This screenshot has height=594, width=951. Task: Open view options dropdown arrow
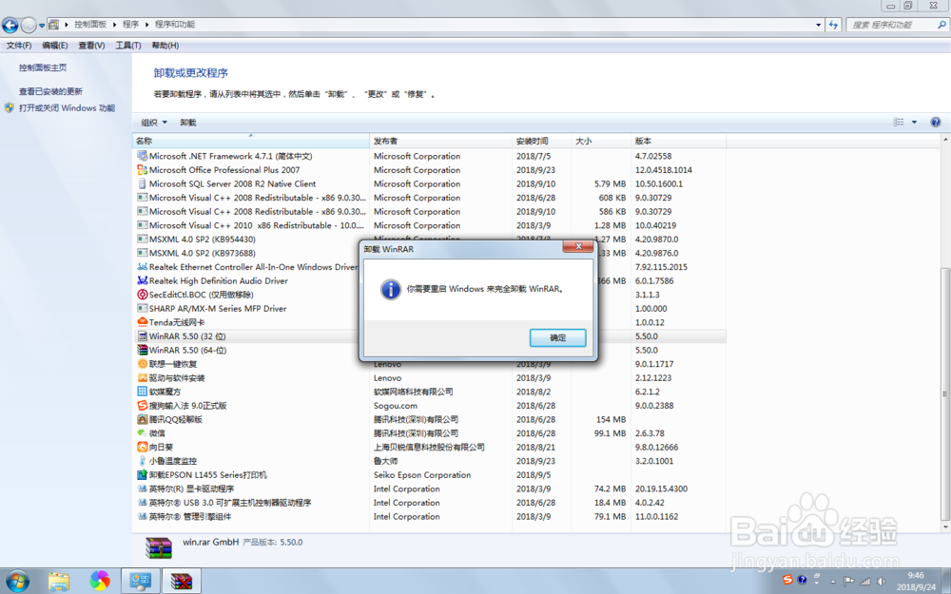click(914, 122)
